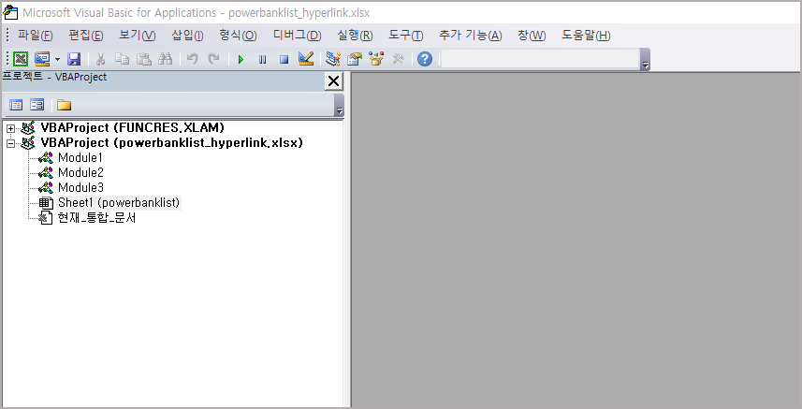The height and width of the screenshot is (409, 802).
Task: Open the 도움말(H) menu
Action: pos(586,36)
